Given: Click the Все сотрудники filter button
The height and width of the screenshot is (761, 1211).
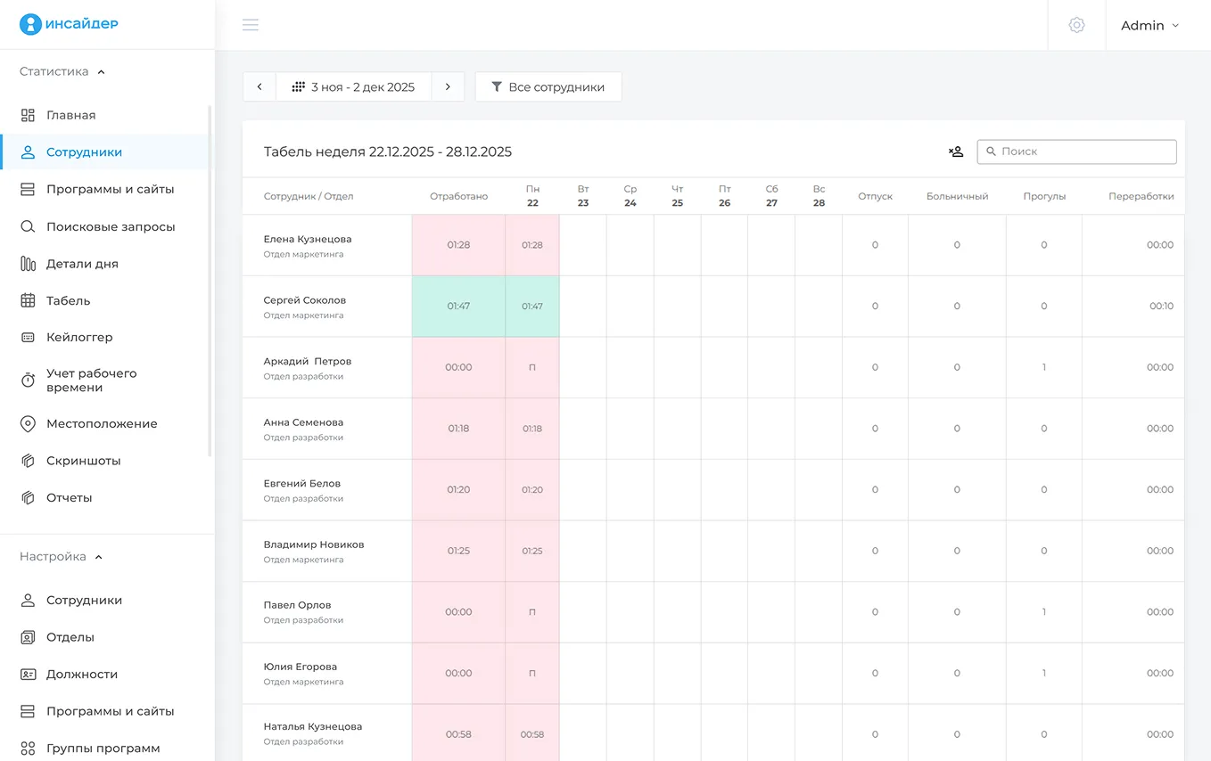Looking at the screenshot, I should (548, 87).
